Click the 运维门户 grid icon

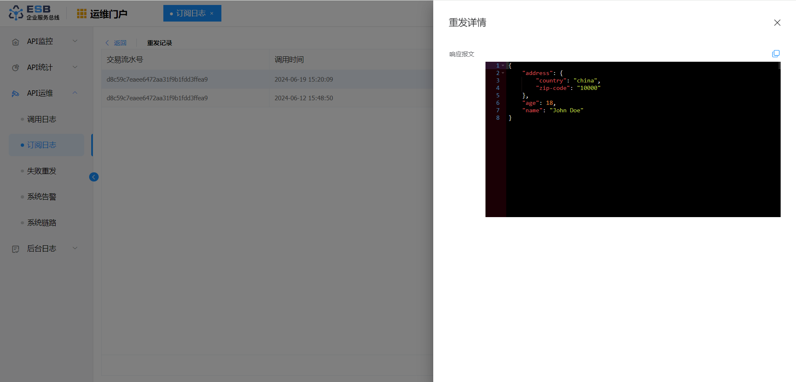tap(82, 14)
